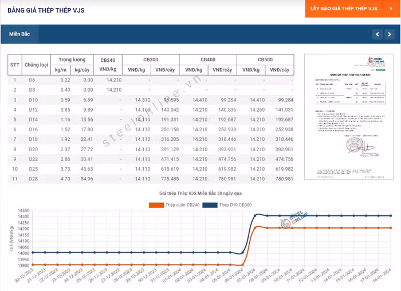Click the CB500 column group header
Screen dimensions: 401x291
(x=265, y=60)
